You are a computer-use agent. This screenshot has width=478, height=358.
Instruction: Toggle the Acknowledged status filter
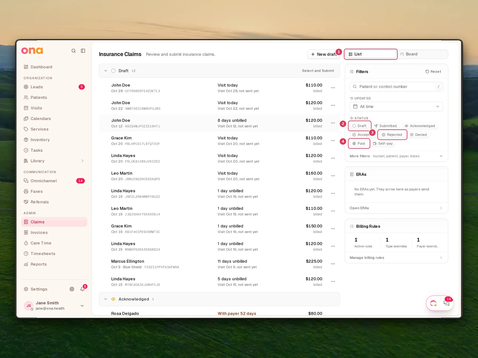coord(420,126)
